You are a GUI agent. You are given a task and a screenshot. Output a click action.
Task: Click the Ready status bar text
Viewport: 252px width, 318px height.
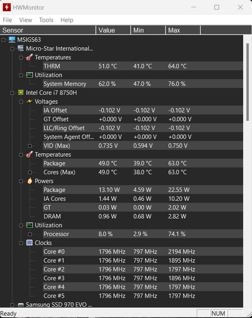[8, 314]
